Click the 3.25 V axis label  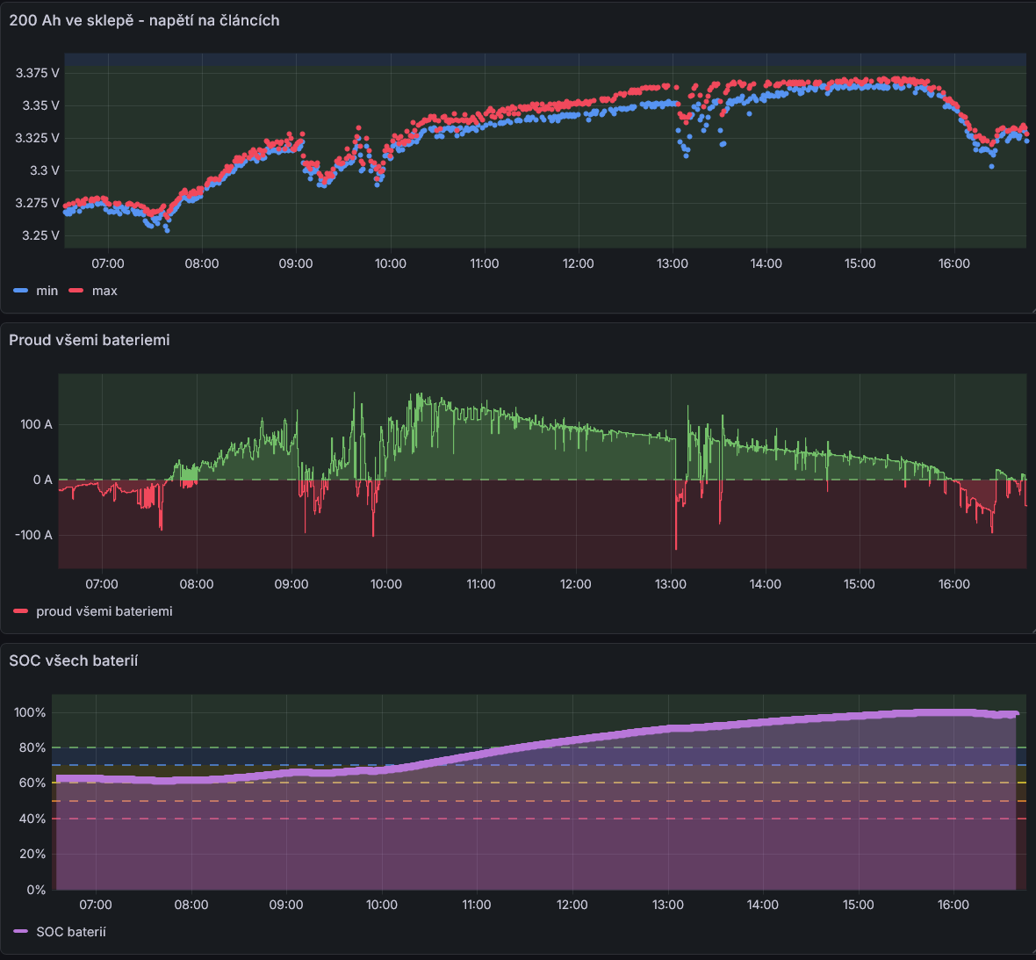tap(40, 235)
